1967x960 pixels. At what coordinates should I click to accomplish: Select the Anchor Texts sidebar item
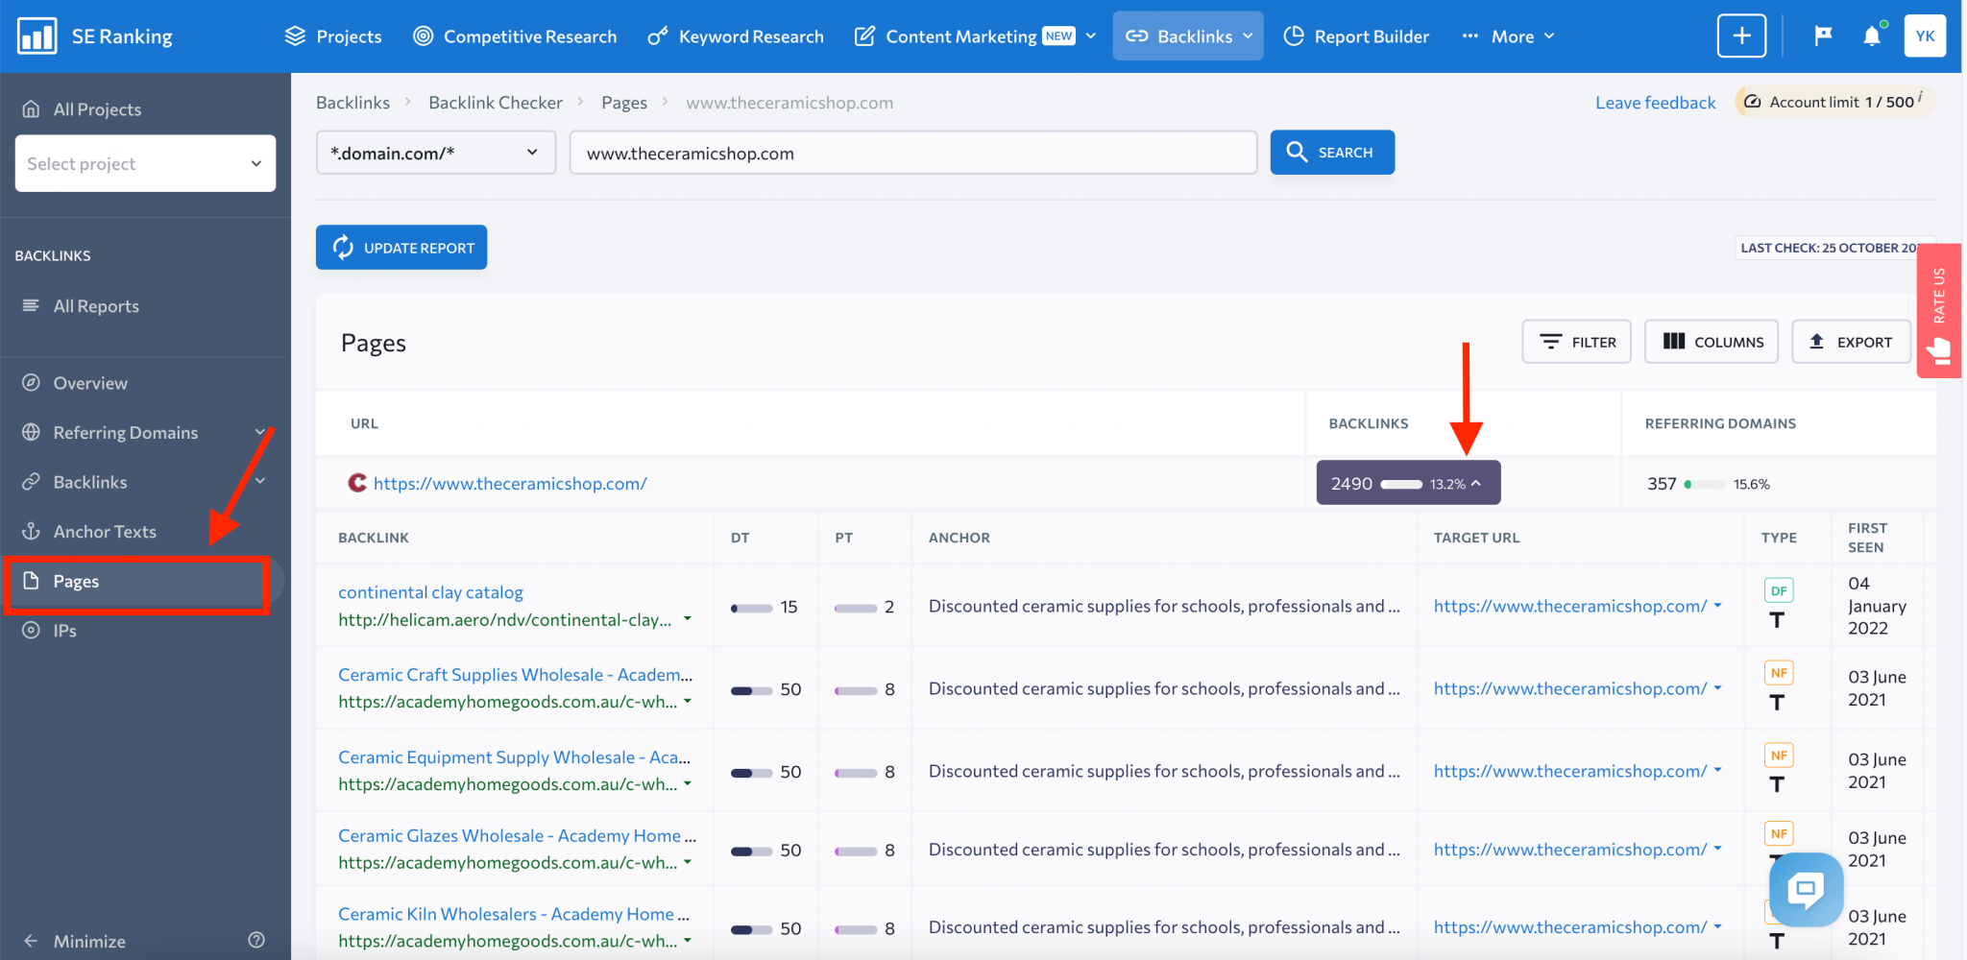coord(106,531)
